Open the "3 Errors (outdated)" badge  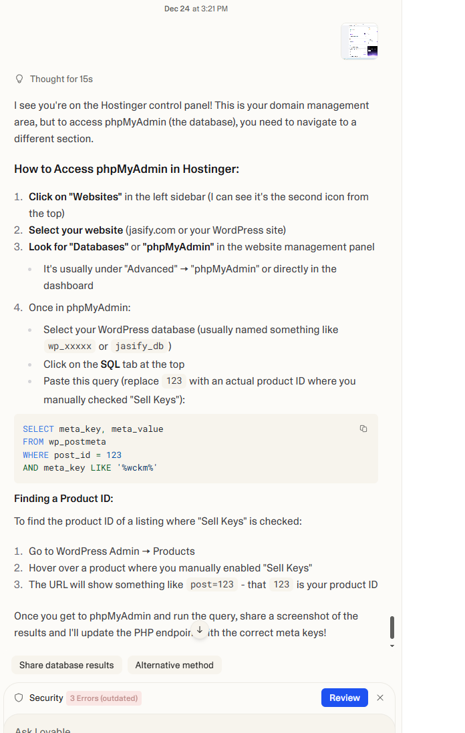[104, 698]
